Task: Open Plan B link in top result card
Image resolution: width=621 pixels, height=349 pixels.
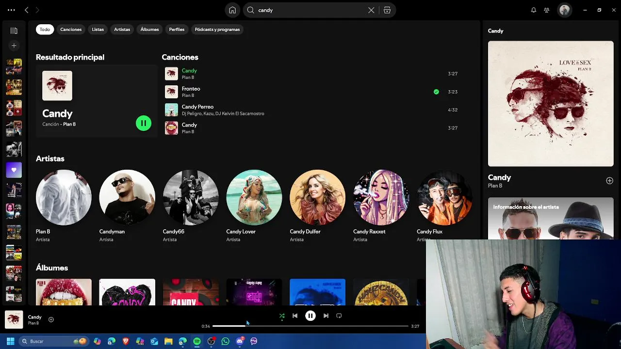Action: 69,124
